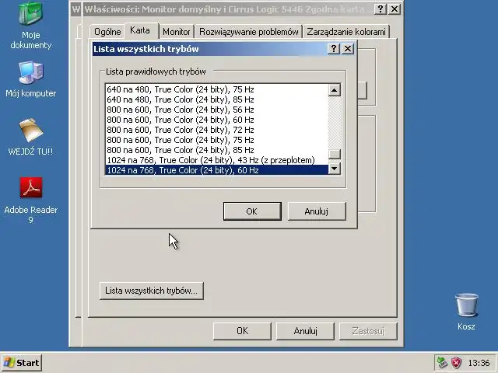Click OK in the mode list dialog
This screenshot has height=373, width=498.
[x=252, y=211]
